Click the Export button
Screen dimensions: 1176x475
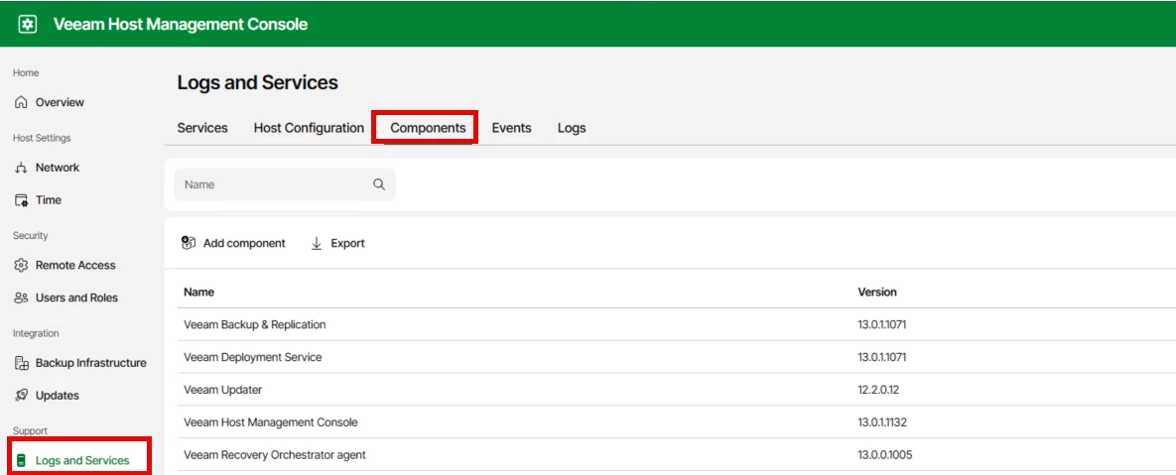click(337, 243)
